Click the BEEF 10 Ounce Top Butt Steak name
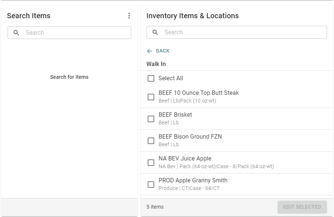The height and width of the screenshot is (217, 334). click(x=199, y=93)
